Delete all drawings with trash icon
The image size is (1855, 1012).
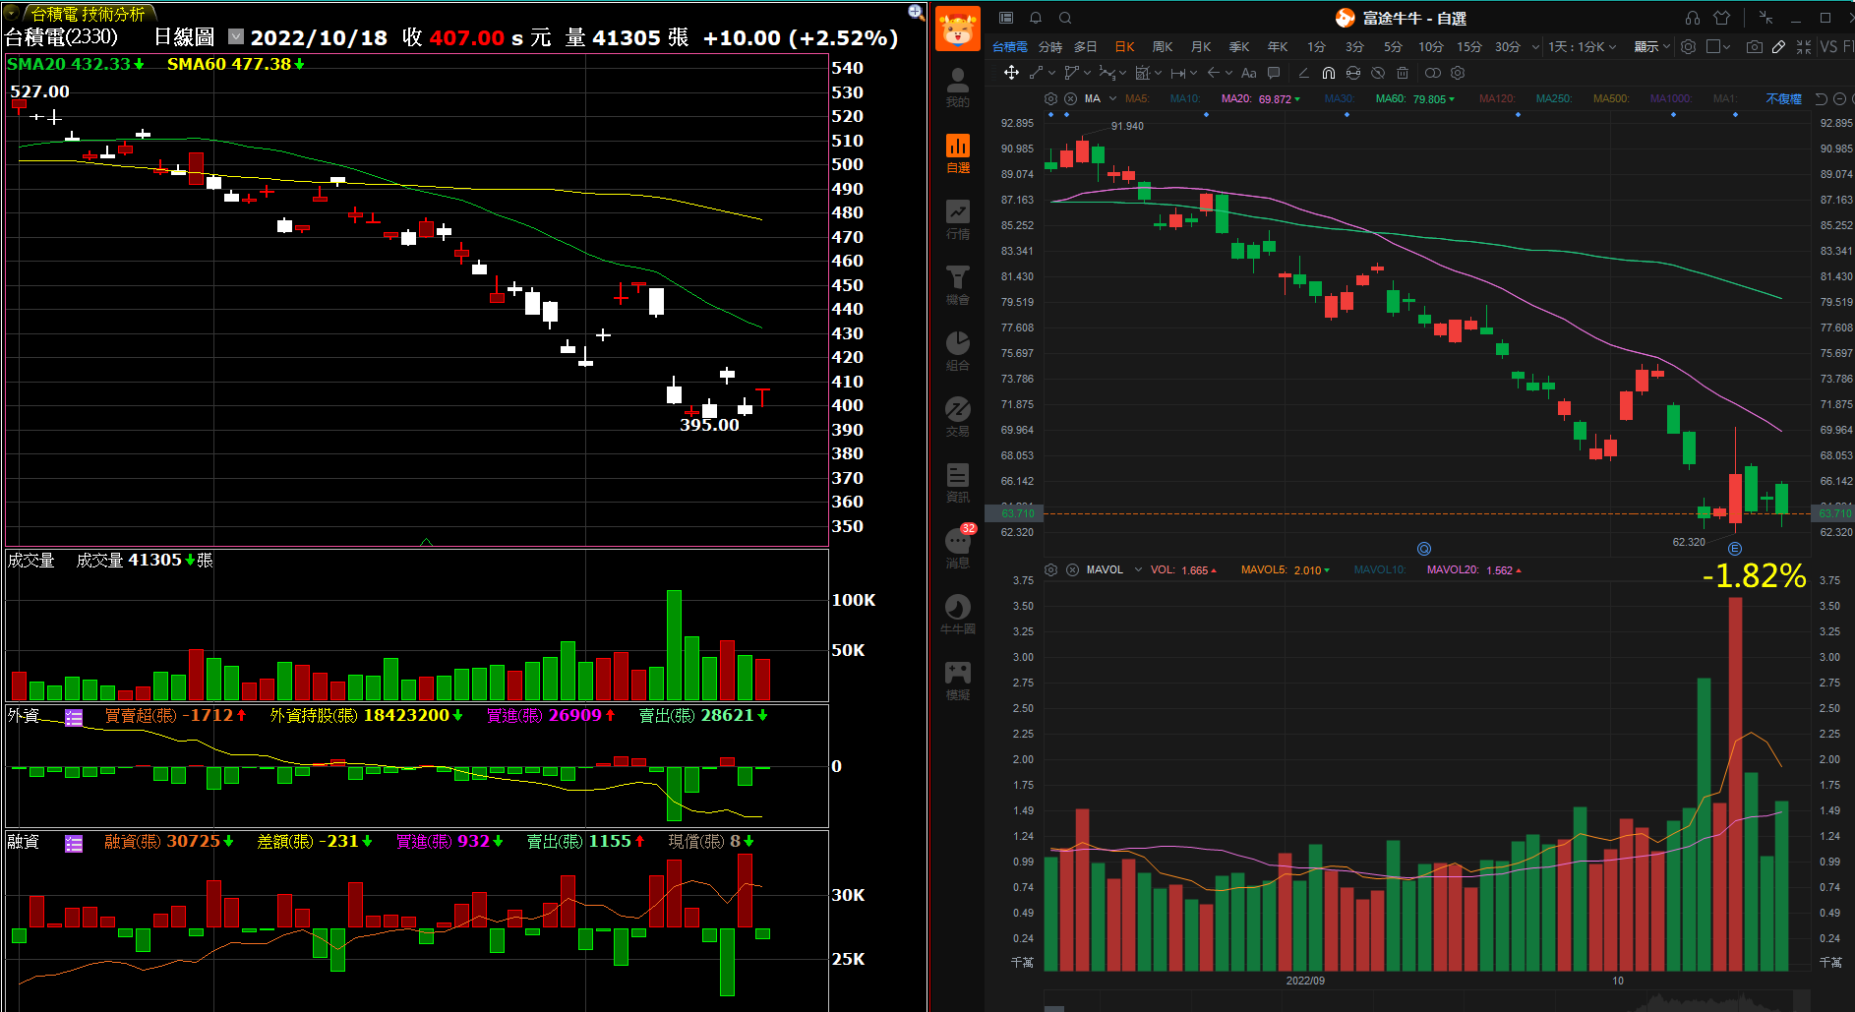1403,73
